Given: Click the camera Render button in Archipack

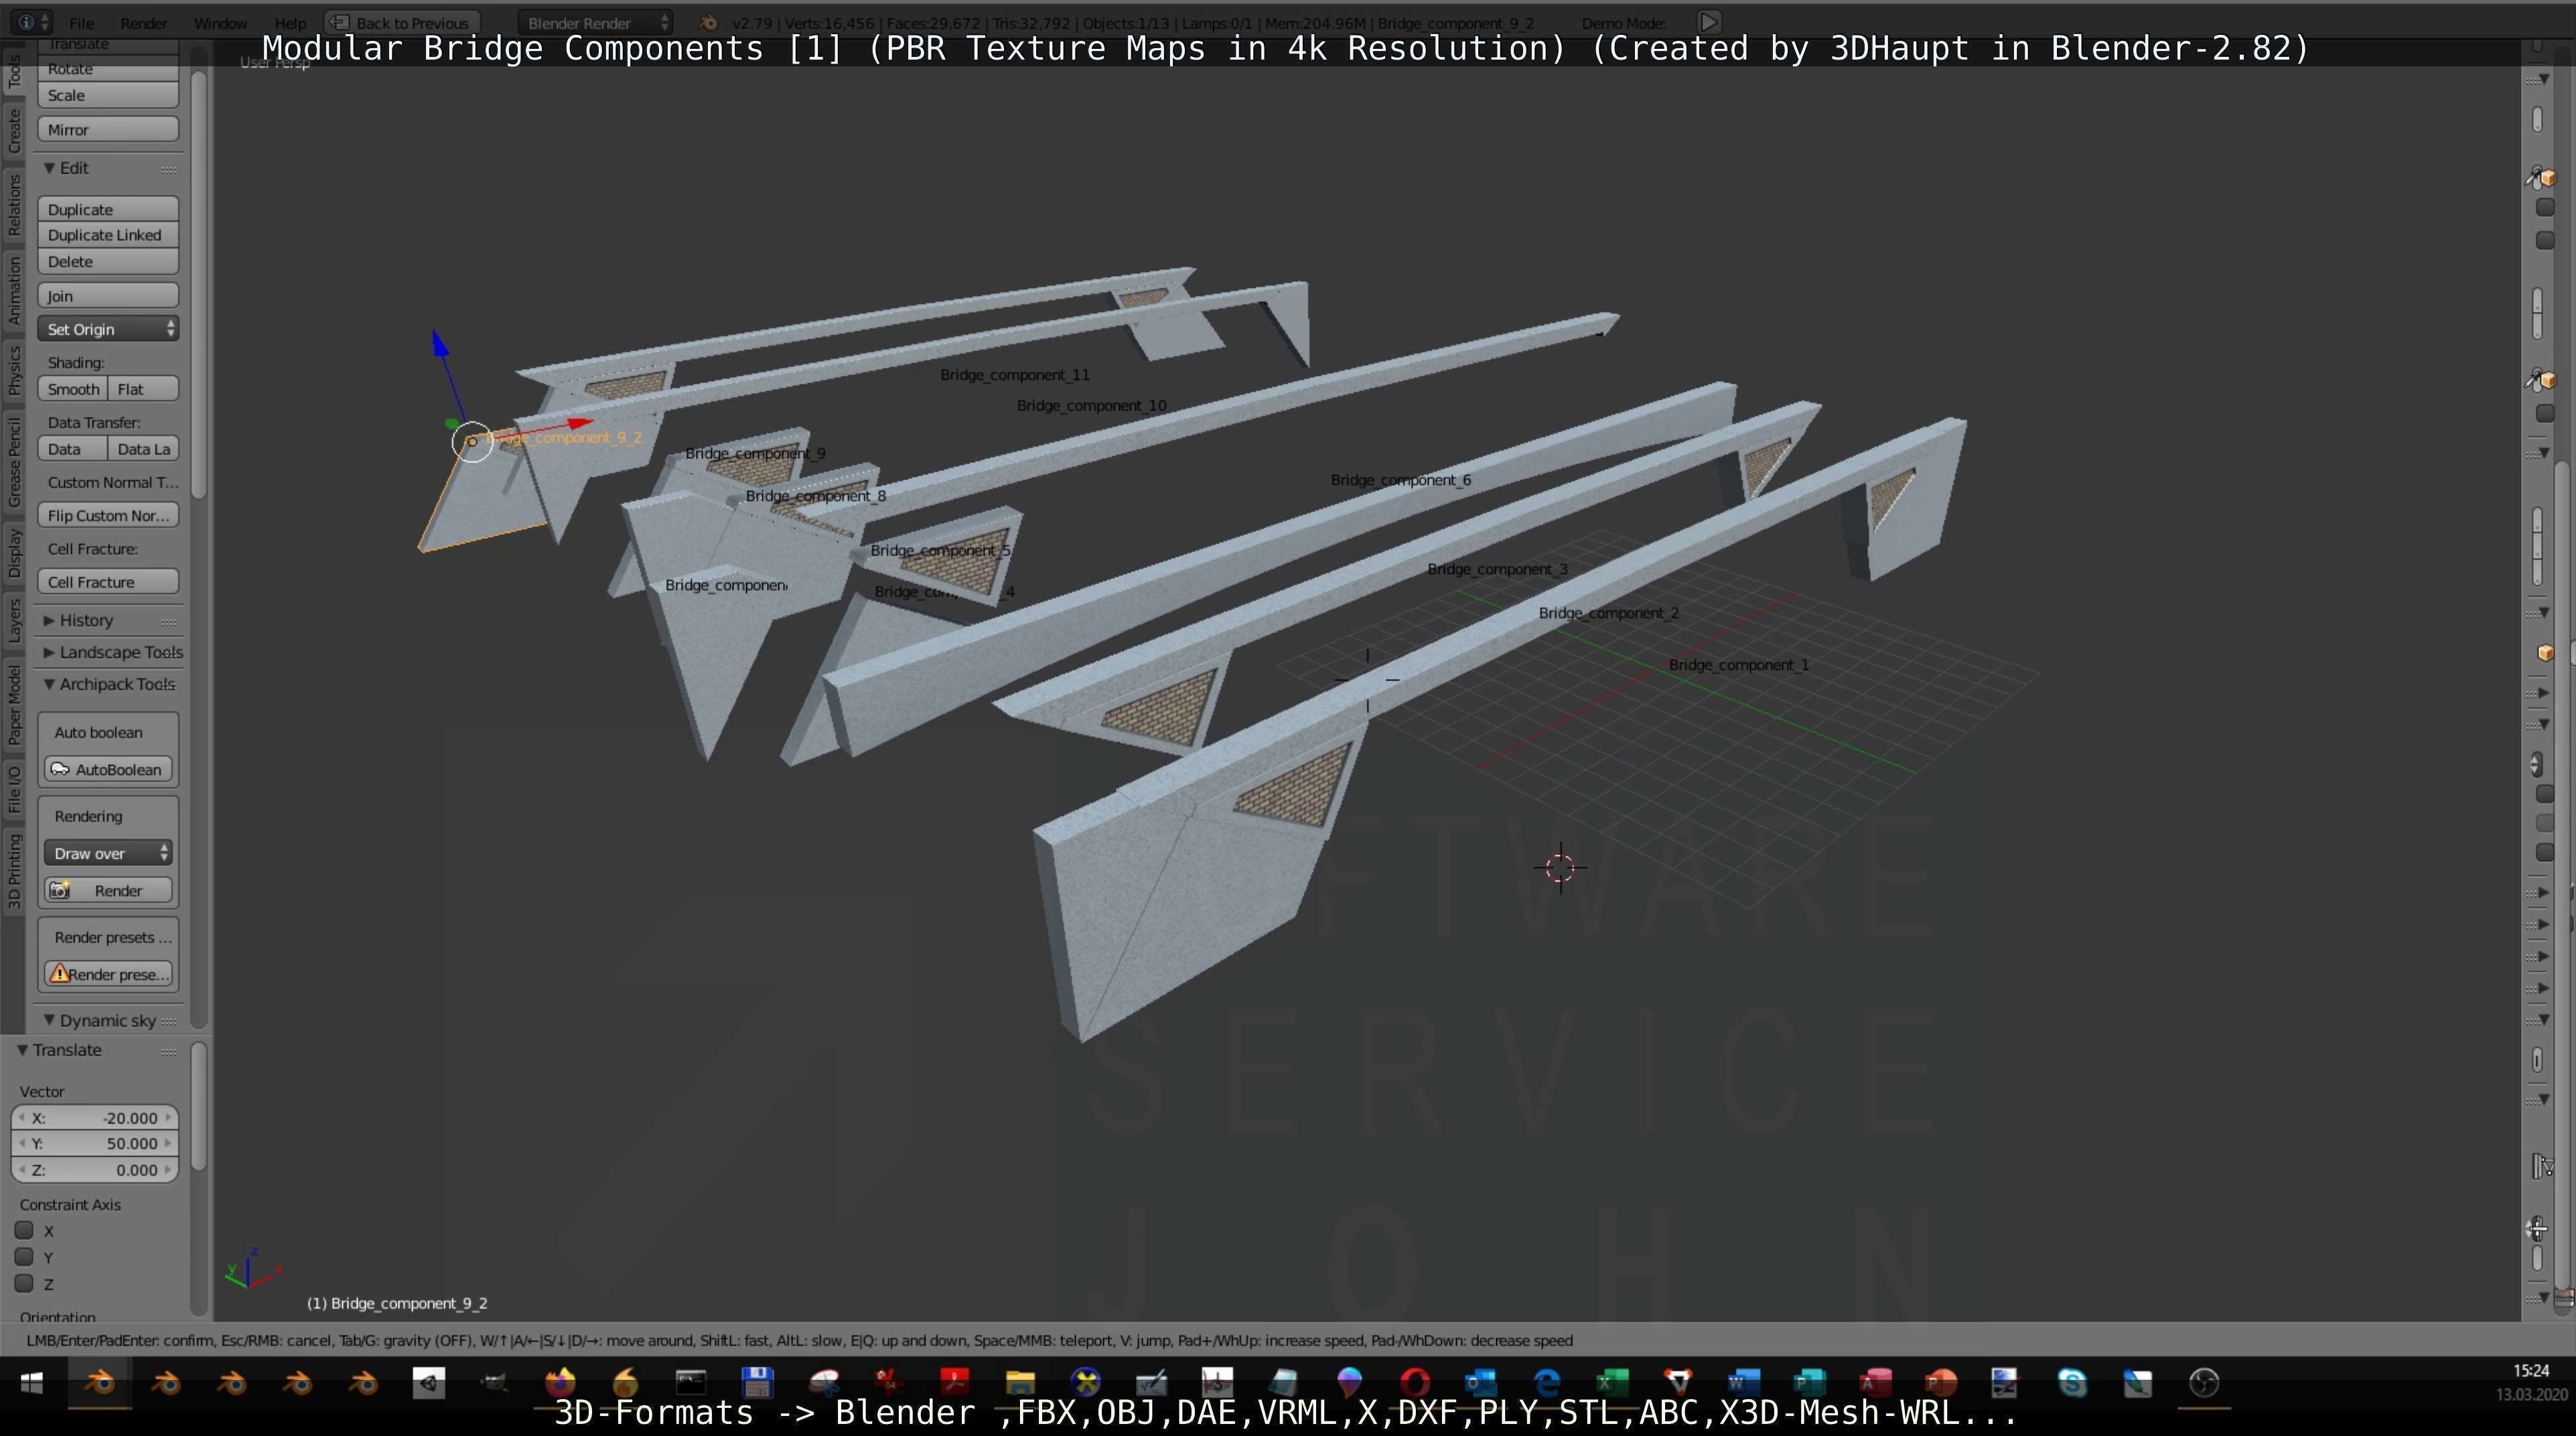Looking at the screenshot, I should (108, 890).
